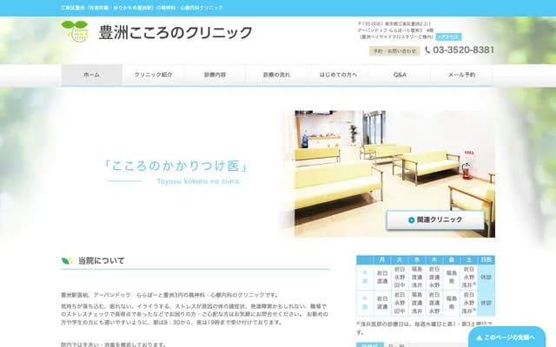Click the 豊洲こころのクリニック site title
This screenshot has width=556, height=347.
click(x=176, y=33)
